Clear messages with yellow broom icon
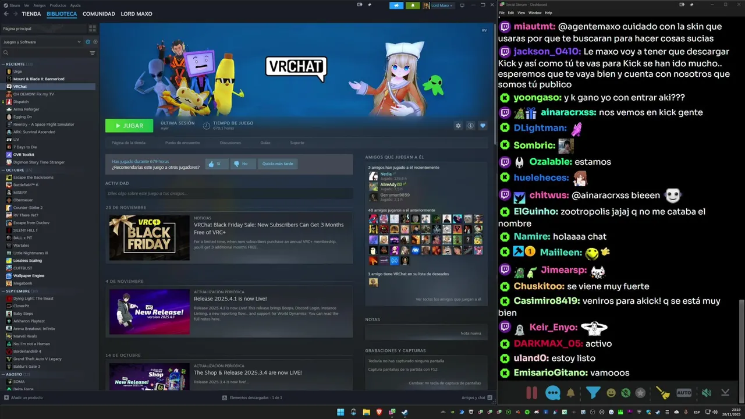 663,393
